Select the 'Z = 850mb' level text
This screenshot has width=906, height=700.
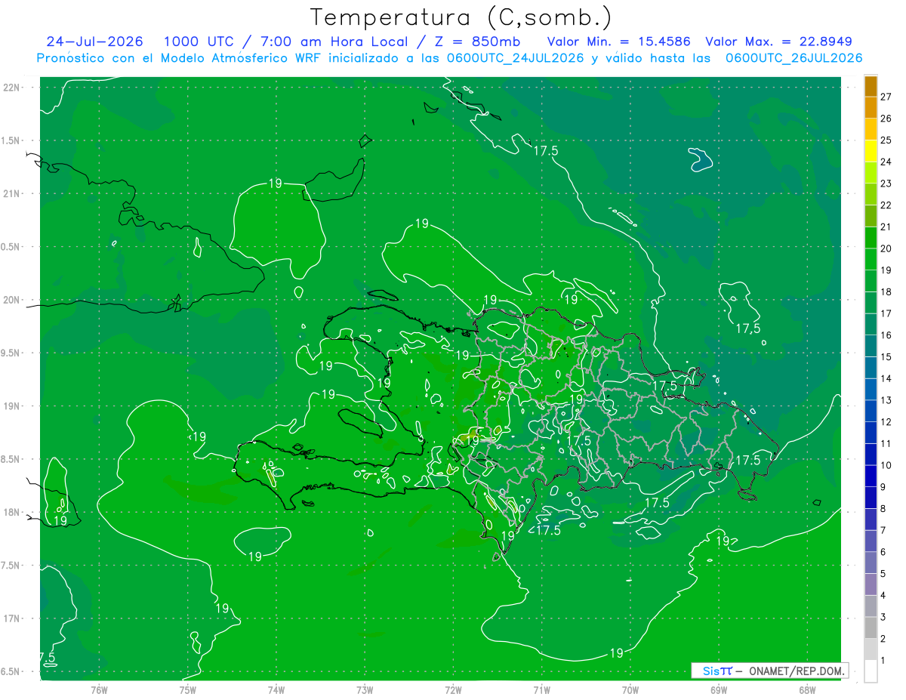click(478, 42)
